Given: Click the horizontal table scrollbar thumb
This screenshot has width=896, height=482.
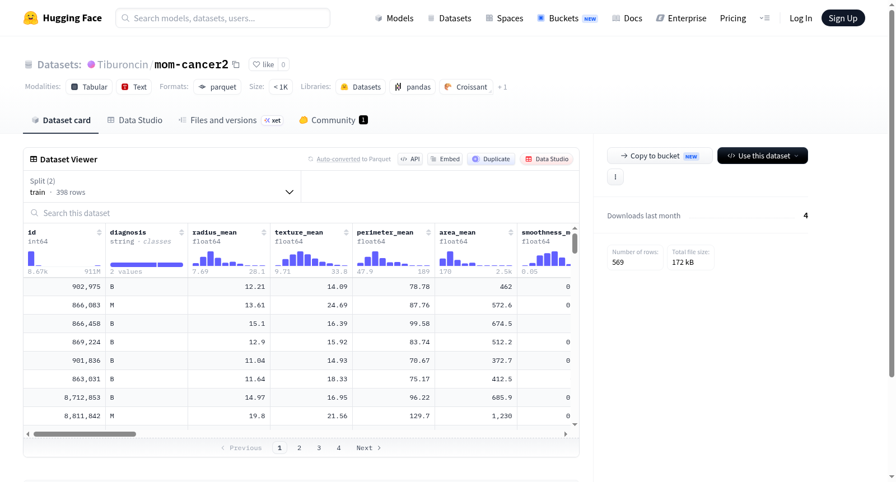Looking at the screenshot, I should [x=85, y=434].
